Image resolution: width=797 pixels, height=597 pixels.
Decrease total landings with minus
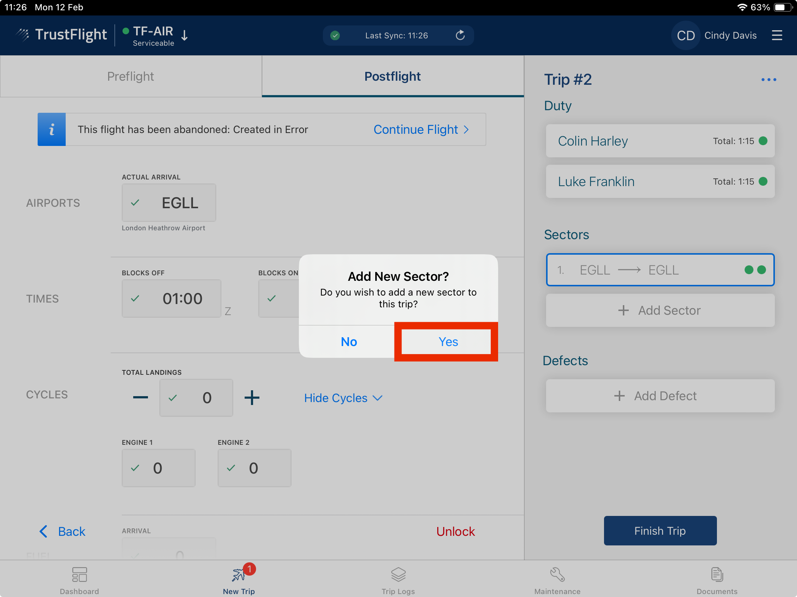[140, 398]
